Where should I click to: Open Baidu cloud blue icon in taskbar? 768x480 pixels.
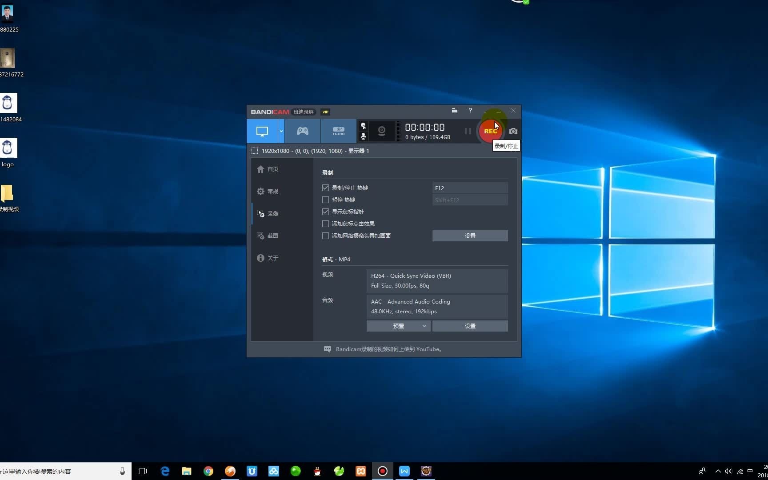[x=274, y=471]
